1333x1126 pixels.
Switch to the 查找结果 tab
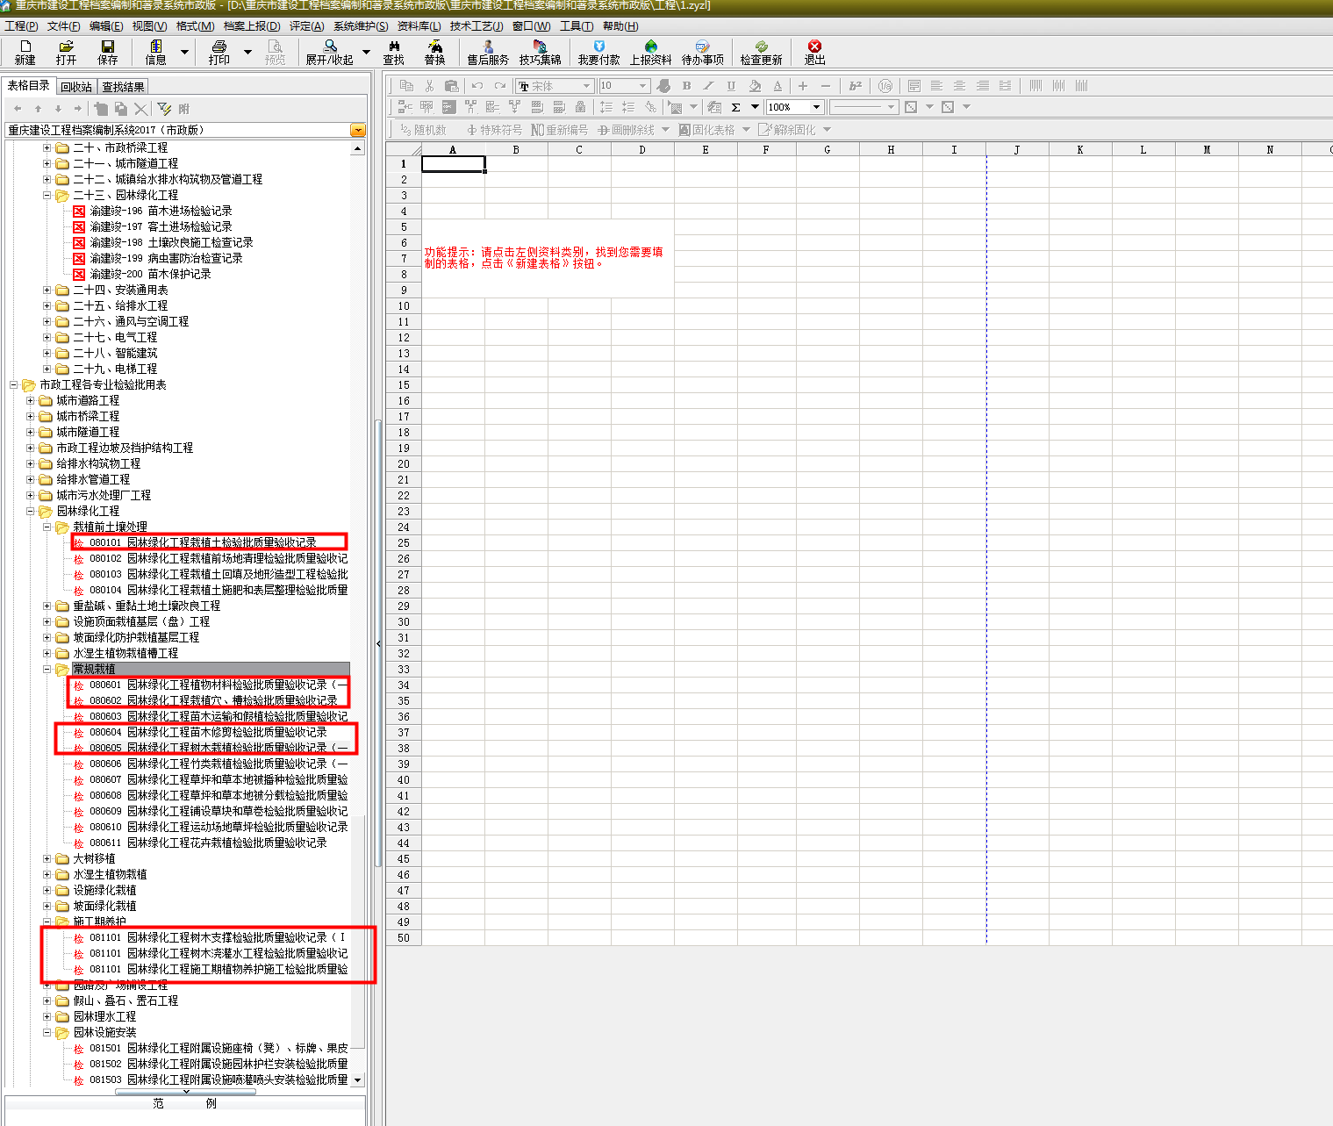coord(123,87)
